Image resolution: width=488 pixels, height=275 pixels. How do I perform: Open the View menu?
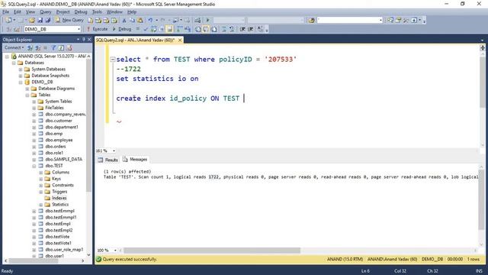click(30, 12)
